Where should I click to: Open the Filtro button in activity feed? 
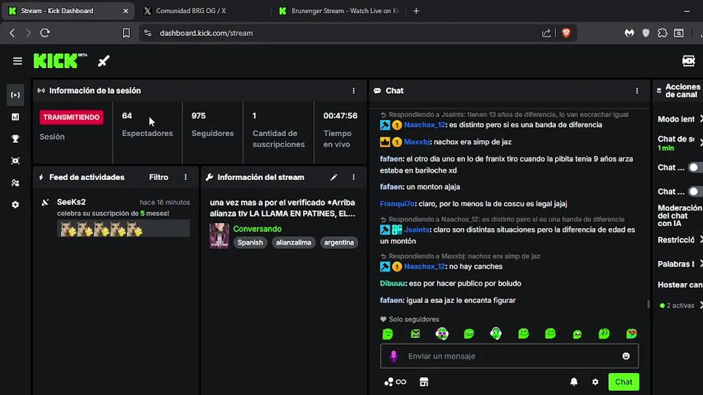159,177
